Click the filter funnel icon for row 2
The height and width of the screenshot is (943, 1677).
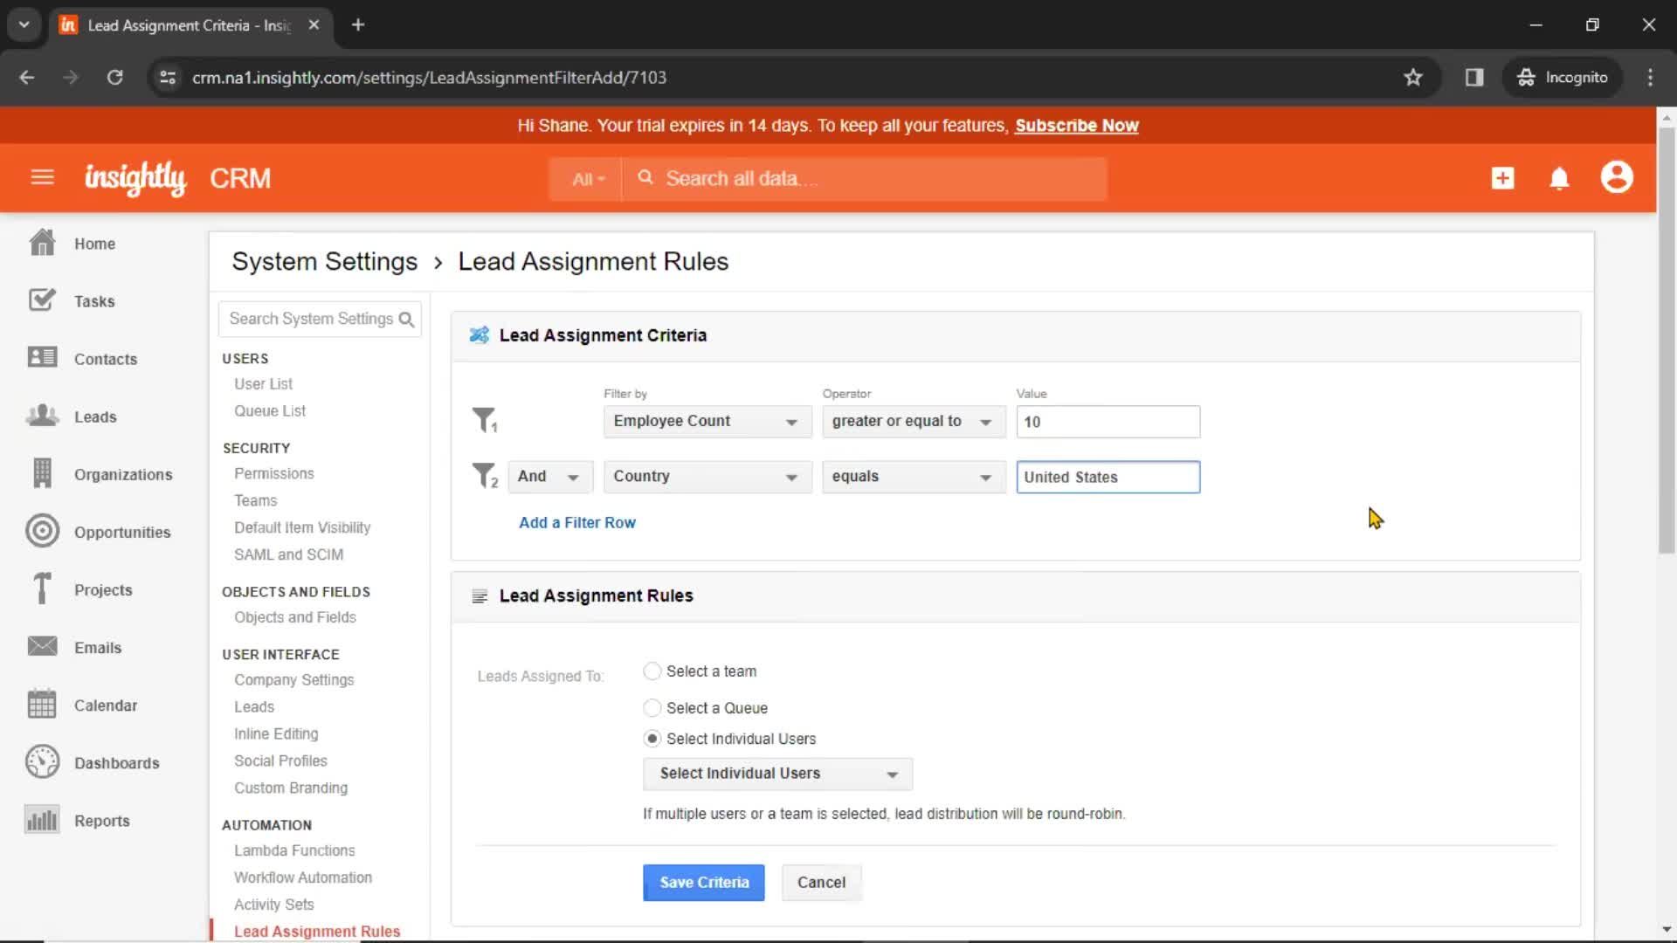pos(485,476)
